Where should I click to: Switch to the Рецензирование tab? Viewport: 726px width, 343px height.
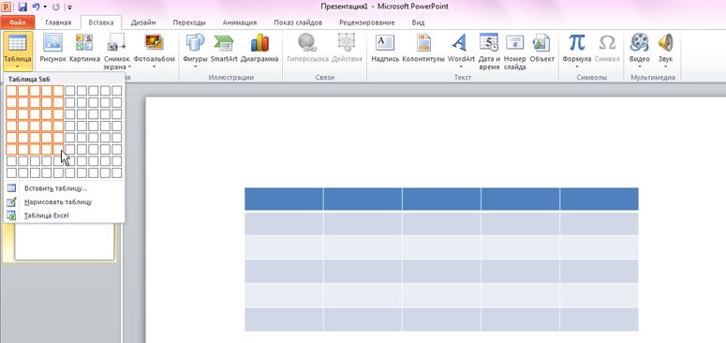[x=366, y=22]
